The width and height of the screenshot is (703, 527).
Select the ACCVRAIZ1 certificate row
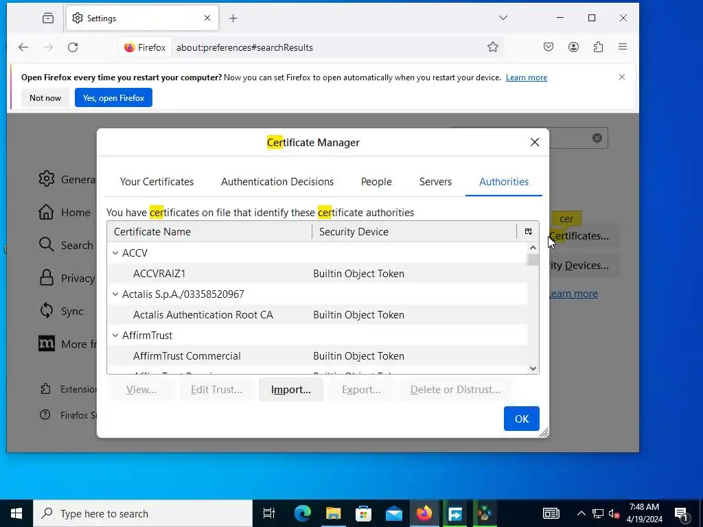coord(317,273)
